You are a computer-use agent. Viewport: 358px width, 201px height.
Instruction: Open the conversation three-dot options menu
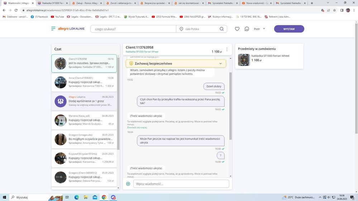click(x=226, y=49)
